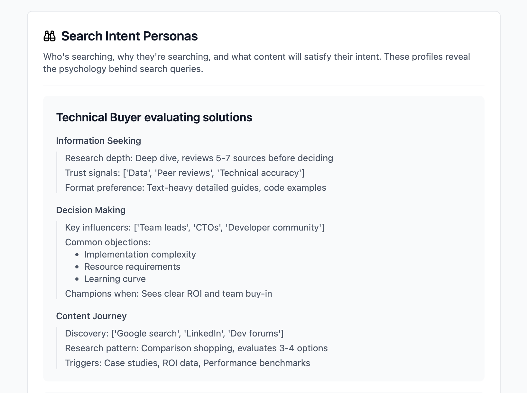Screen dimensions: 527x393
Task: Select the Technical Buyer evaluating solutions heading
Action: pyautogui.click(x=154, y=118)
